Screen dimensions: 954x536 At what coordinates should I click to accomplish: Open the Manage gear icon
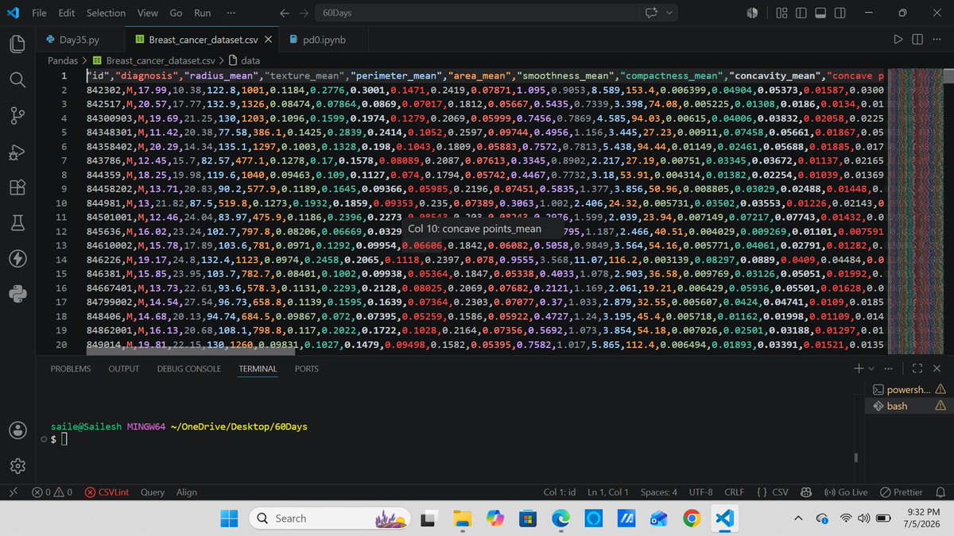pos(17,465)
